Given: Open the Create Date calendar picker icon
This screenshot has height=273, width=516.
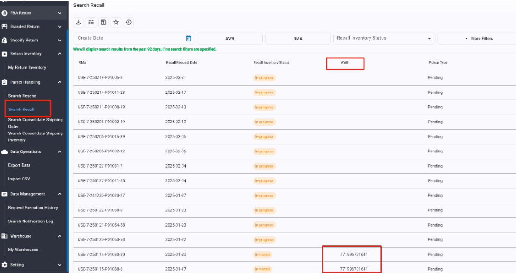Looking at the screenshot, I should pos(188,38).
